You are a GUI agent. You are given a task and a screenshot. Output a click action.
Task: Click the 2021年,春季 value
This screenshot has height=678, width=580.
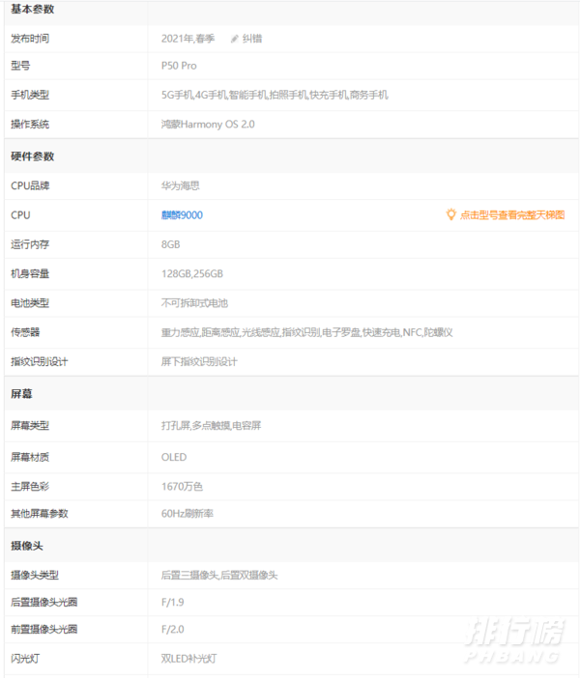coord(188,39)
